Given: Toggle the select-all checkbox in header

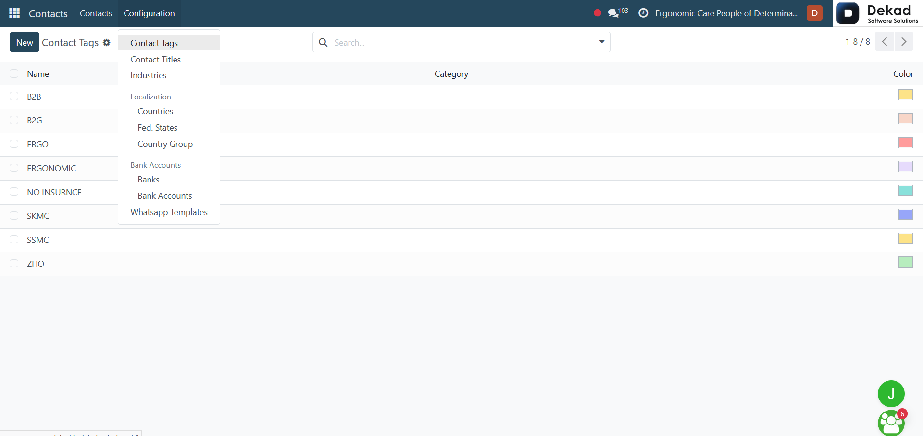Looking at the screenshot, I should tap(14, 73).
